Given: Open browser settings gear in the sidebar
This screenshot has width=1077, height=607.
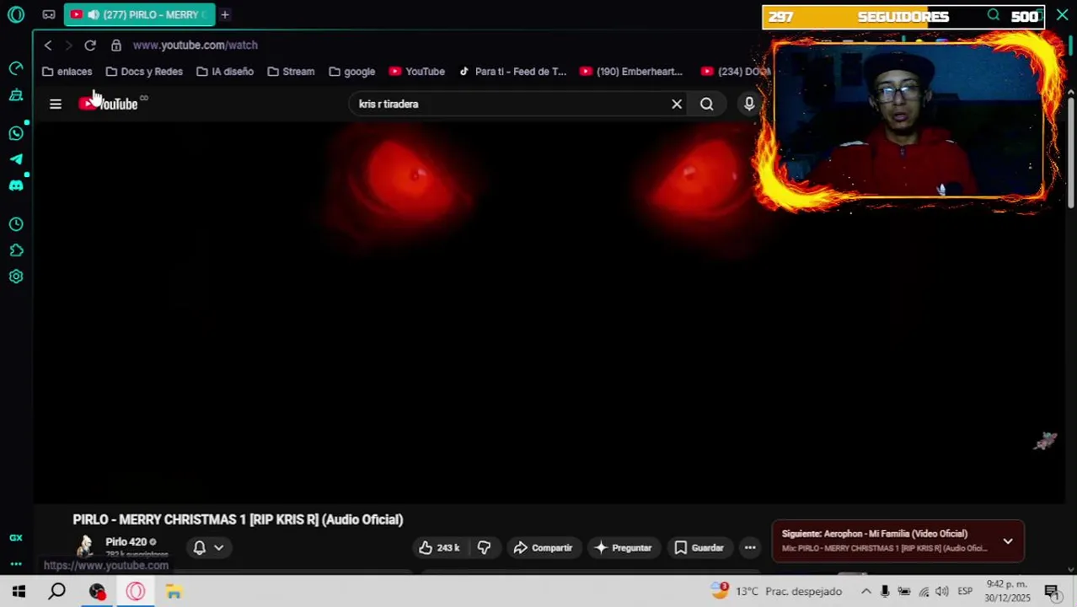Looking at the screenshot, I should [16, 277].
